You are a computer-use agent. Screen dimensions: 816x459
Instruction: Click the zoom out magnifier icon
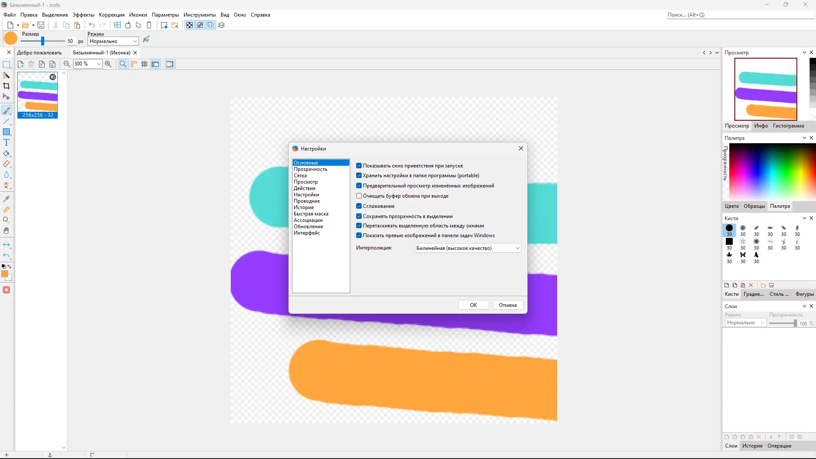(x=67, y=64)
